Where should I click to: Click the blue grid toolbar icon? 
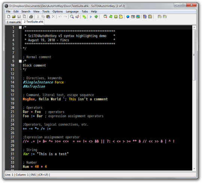(x=145, y=16)
